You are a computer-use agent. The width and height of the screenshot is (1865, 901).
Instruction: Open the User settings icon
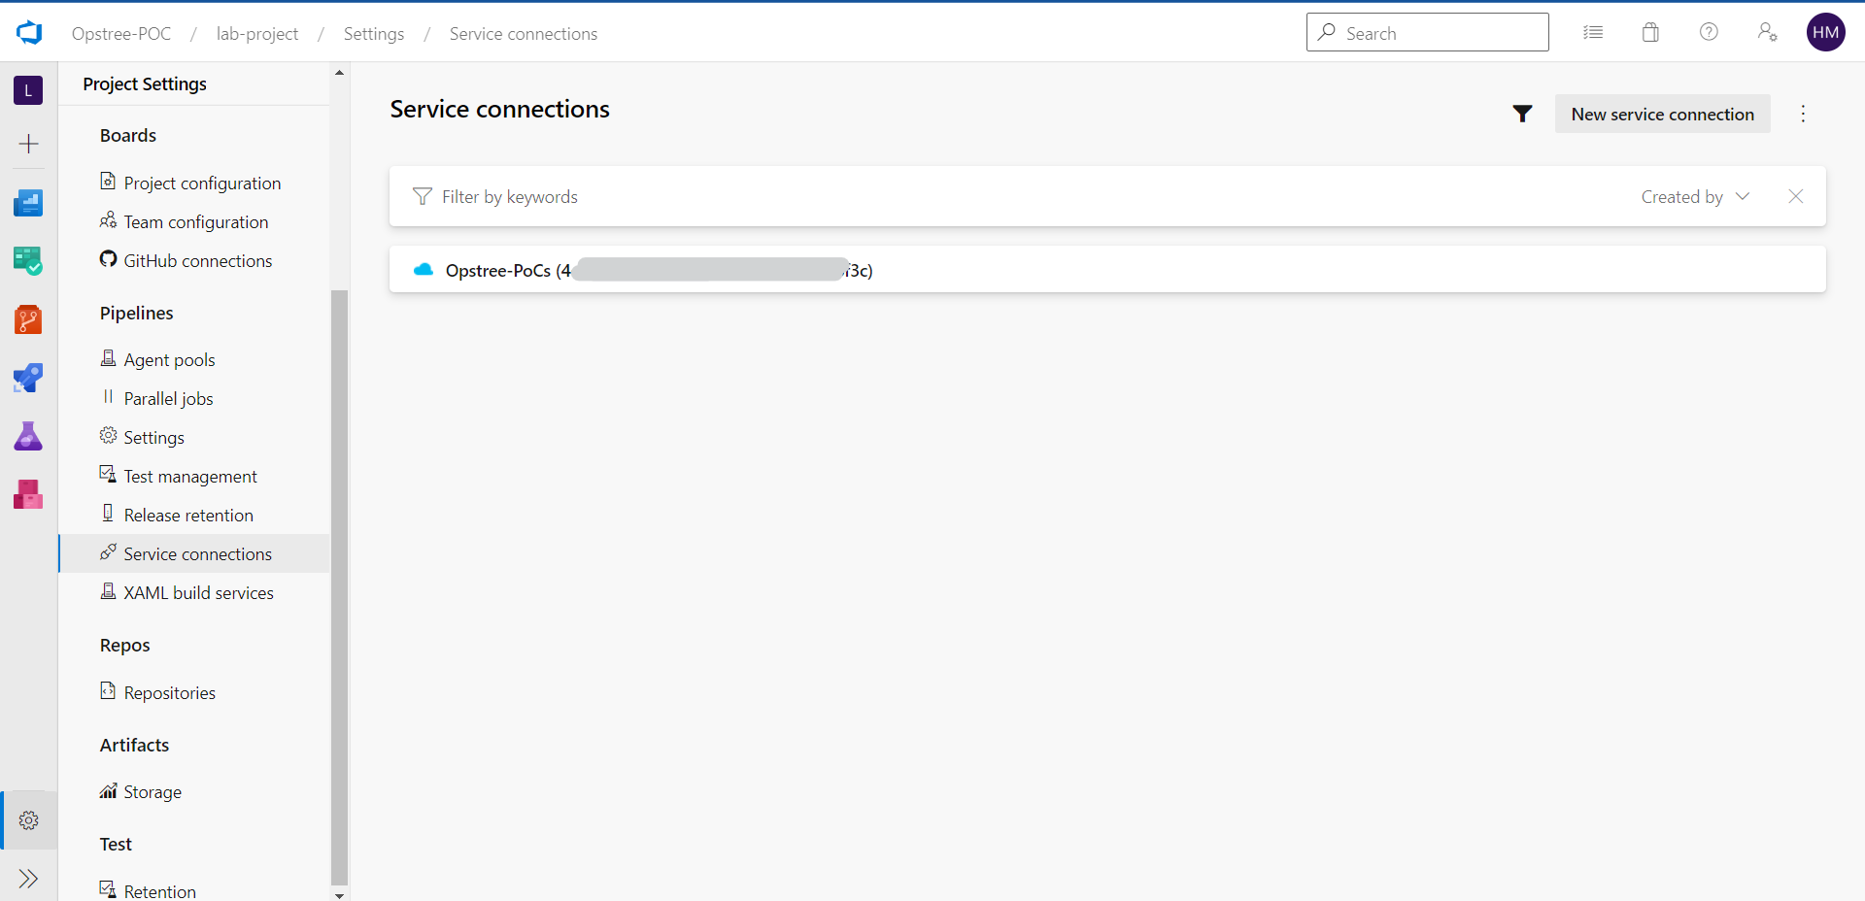1767,32
